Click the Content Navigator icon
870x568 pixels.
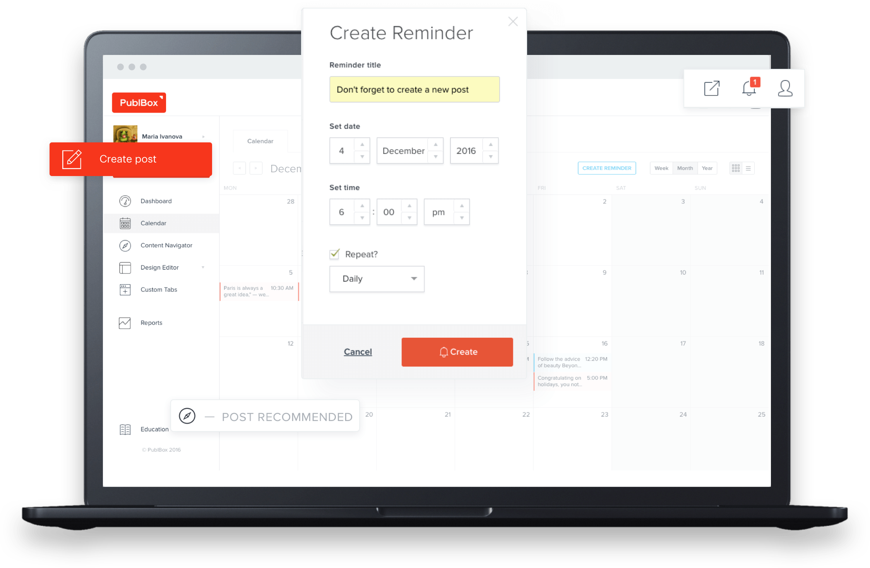tap(125, 245)
